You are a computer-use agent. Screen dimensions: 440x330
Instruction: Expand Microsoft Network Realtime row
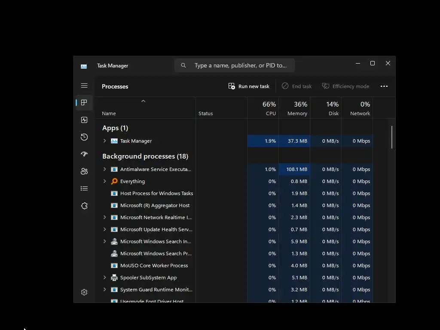[x=105, y=217]
